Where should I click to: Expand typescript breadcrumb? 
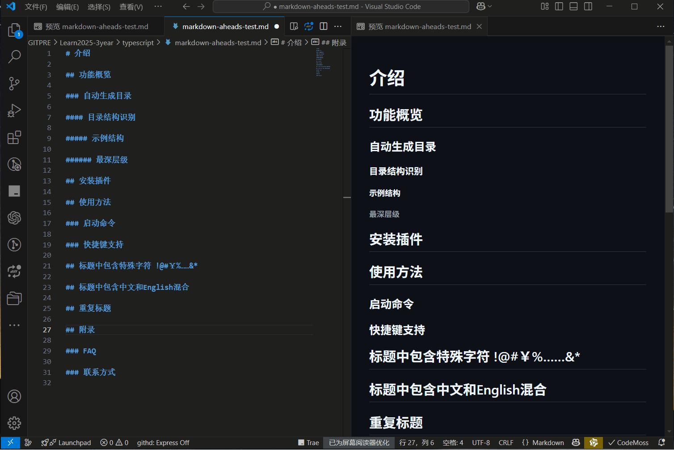(138, 42)
